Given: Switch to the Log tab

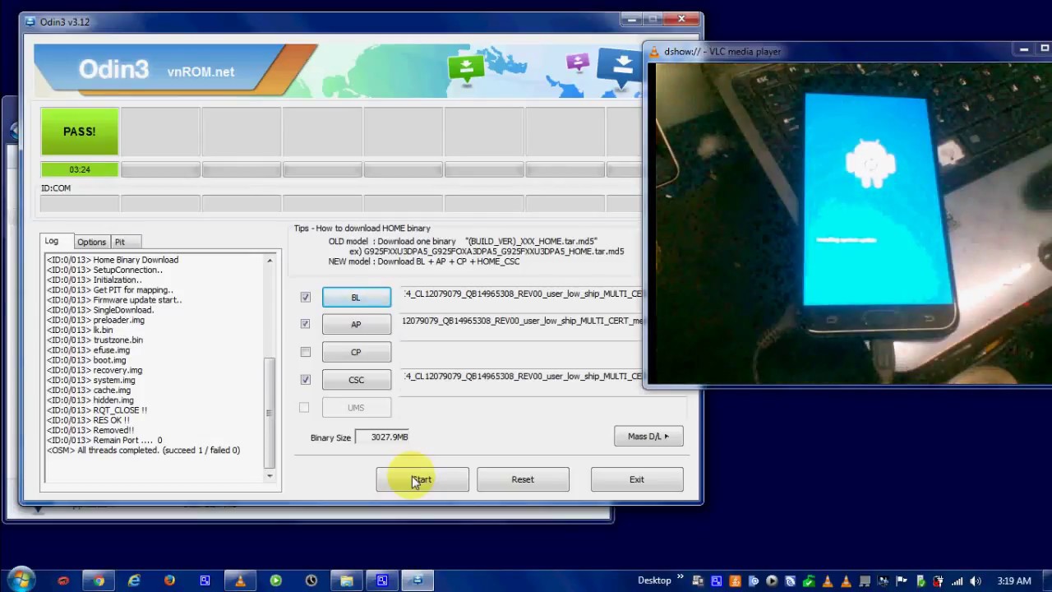Looking at the screenshot, I should (52, 241).
